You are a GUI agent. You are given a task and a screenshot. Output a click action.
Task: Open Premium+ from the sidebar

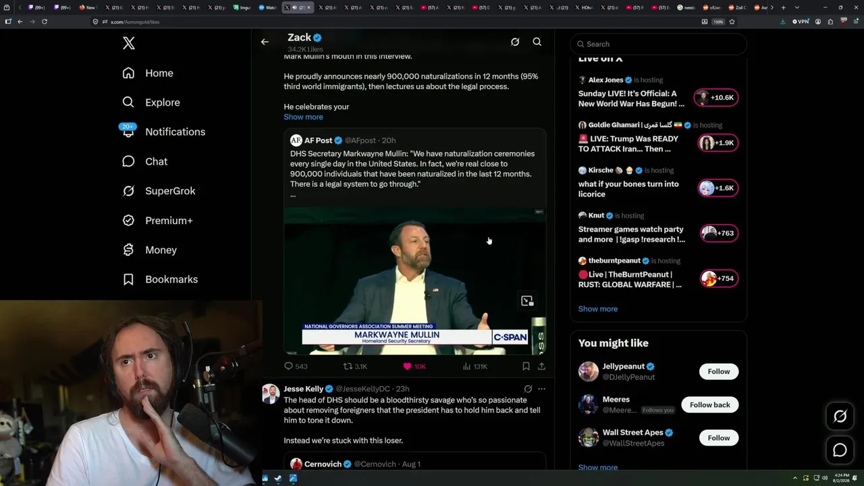(157, 221)
